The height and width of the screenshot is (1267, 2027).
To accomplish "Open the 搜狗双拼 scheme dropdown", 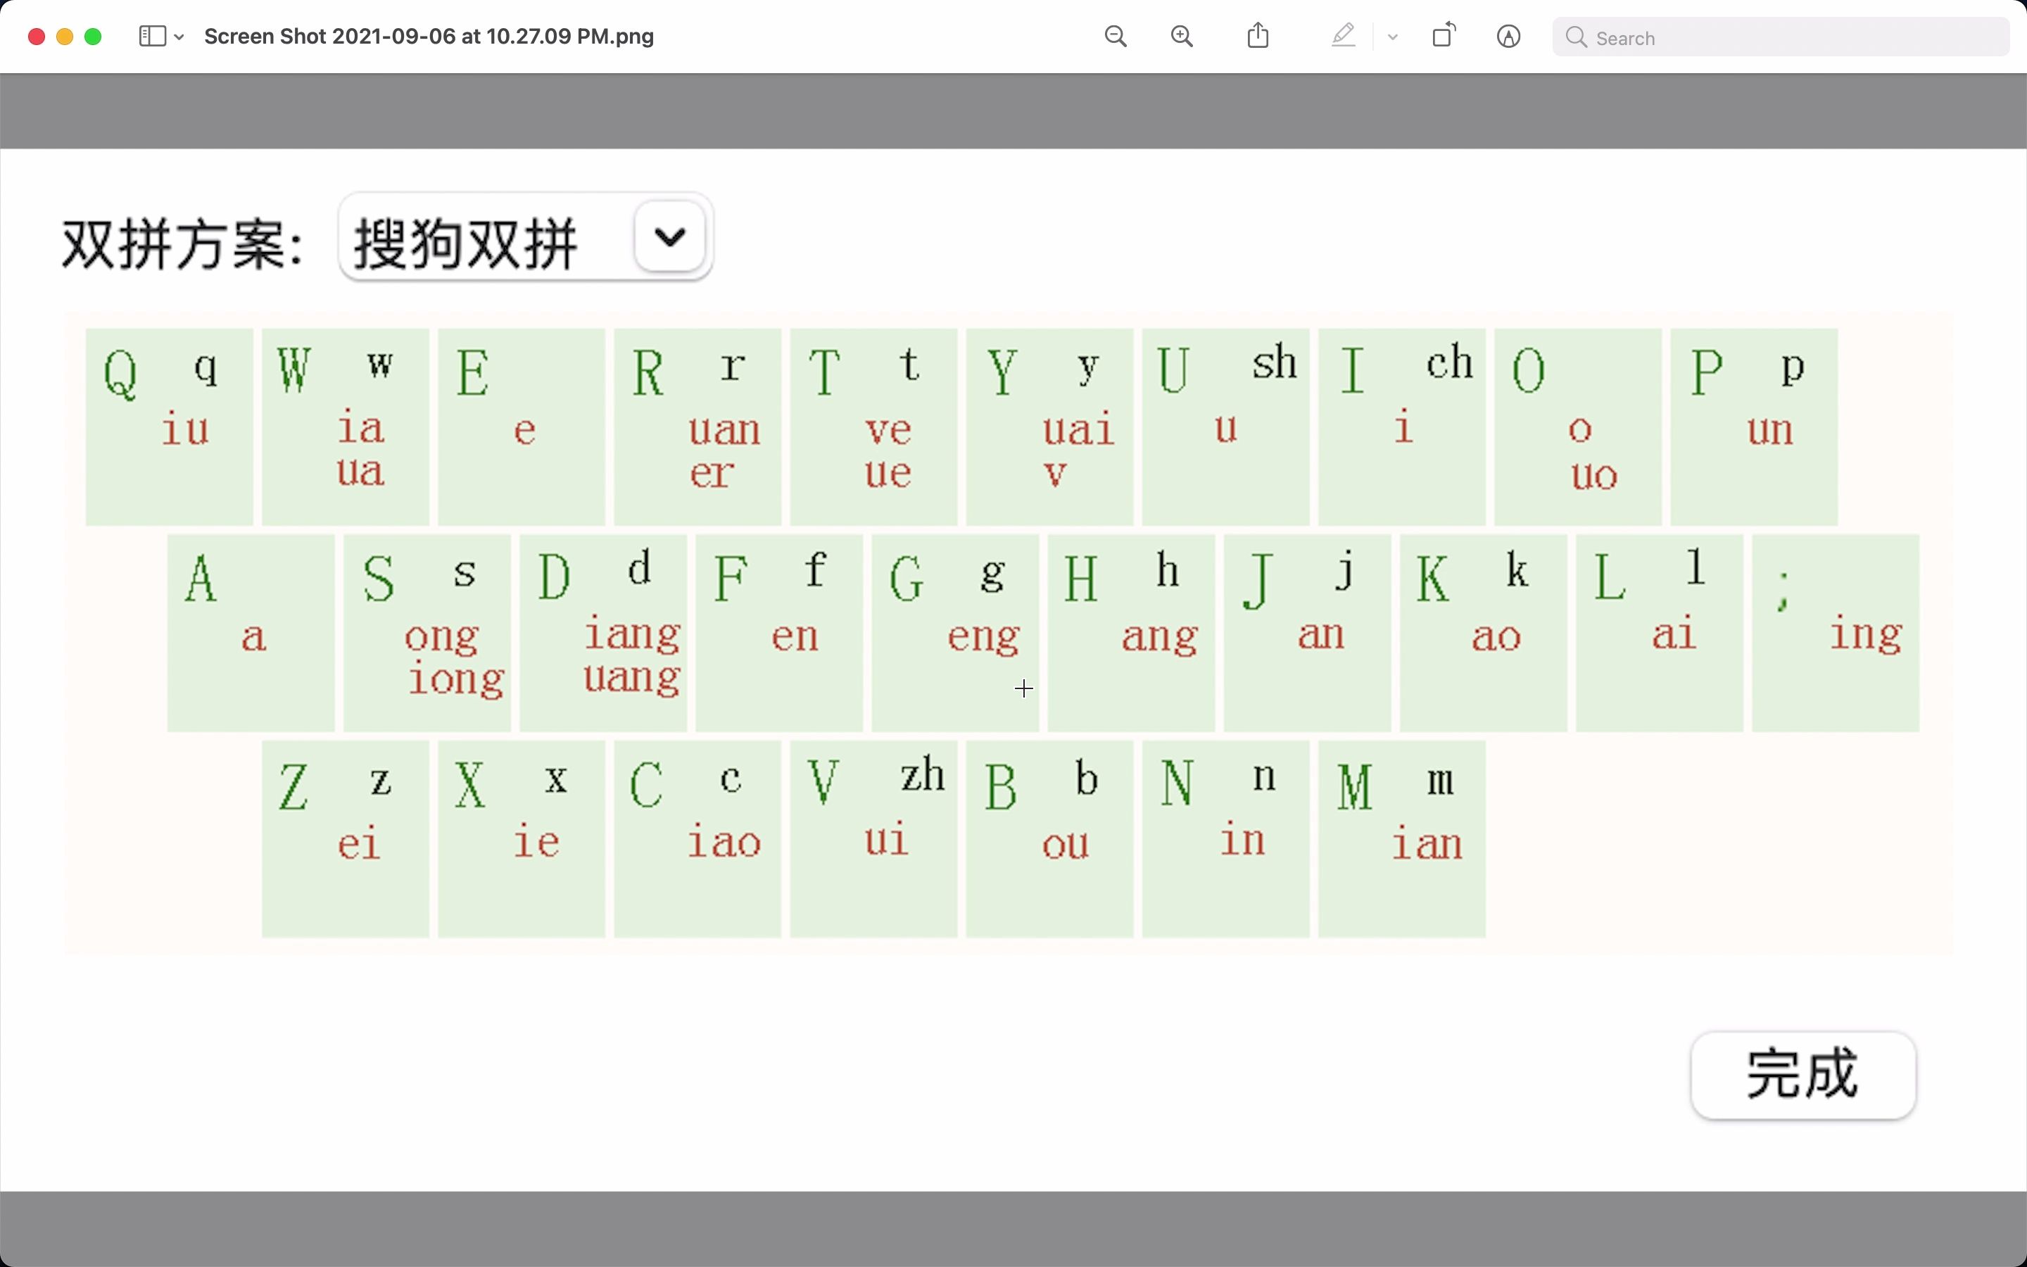I will (526, 237).
